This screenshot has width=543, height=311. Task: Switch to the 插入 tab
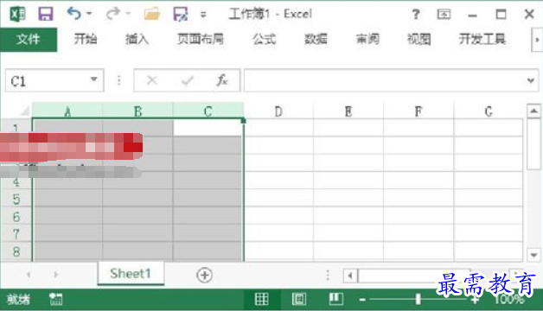coord(137,39)
